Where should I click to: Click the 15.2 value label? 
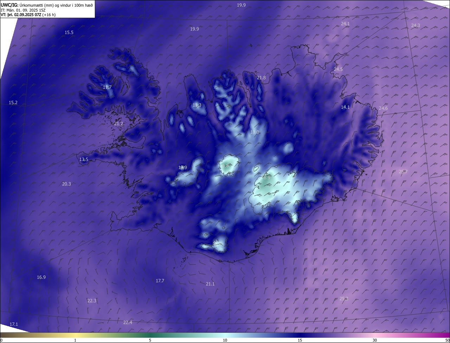tap(13, 103)
